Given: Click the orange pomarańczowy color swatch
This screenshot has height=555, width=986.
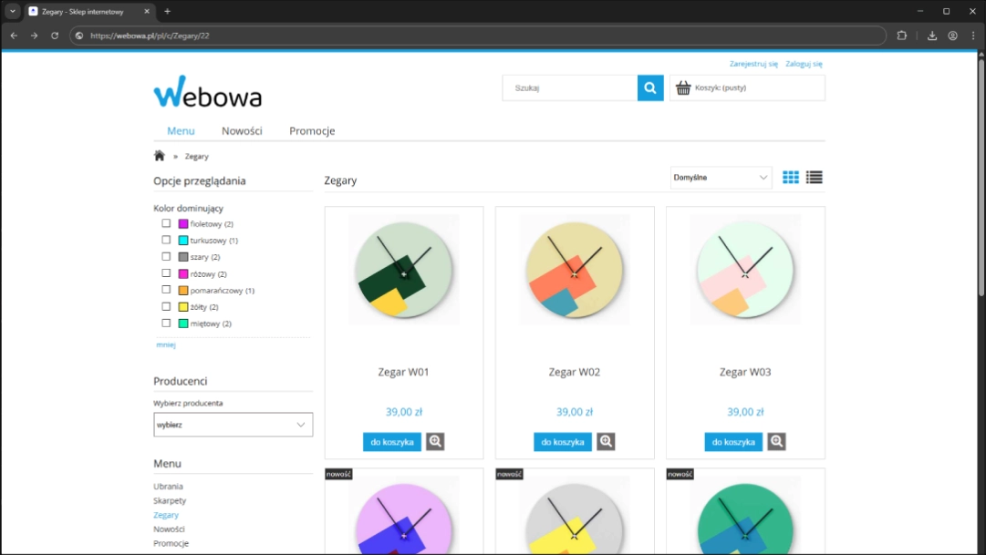Looking at the screenshot, I should [183, 290].
